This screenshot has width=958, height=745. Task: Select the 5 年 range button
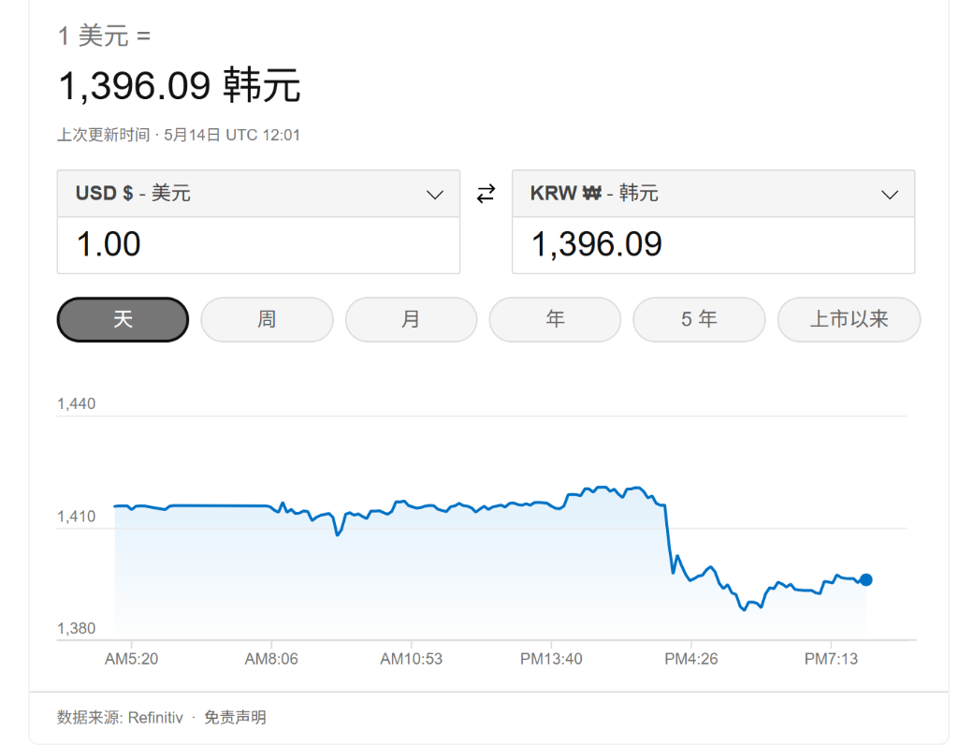[x=699, y=319]
